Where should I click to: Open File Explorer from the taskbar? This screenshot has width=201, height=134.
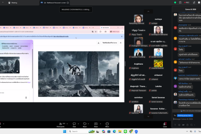[x=120, y=131]
